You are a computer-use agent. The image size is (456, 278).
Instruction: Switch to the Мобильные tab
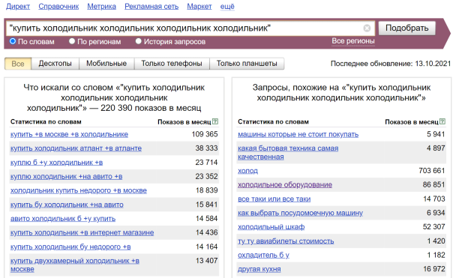point(106,64)
